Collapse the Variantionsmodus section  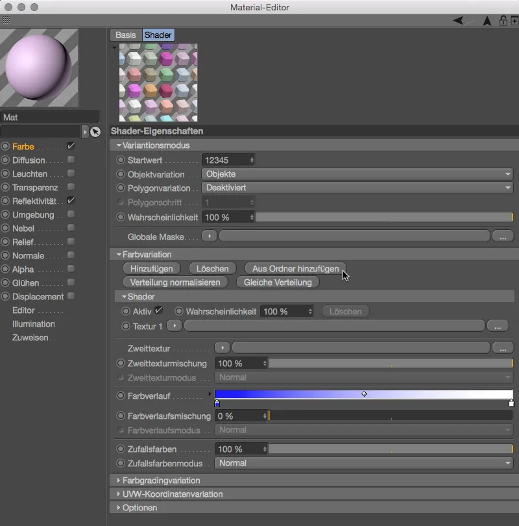click(119, 145)
